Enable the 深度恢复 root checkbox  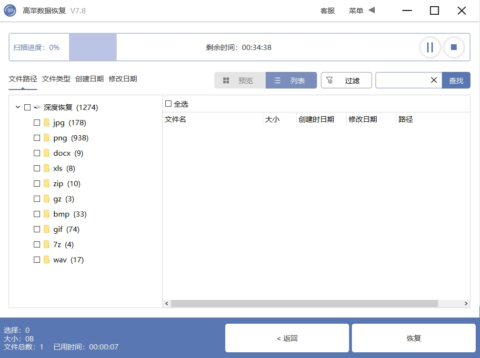[27, 107]
